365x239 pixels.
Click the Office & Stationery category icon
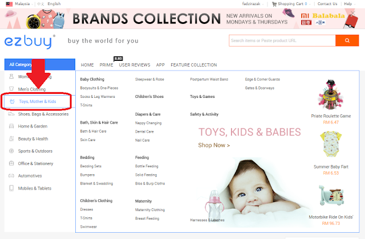pos(11,163)
